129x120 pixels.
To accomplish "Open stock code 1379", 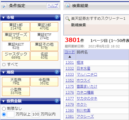I will click(x=70, y=105).
